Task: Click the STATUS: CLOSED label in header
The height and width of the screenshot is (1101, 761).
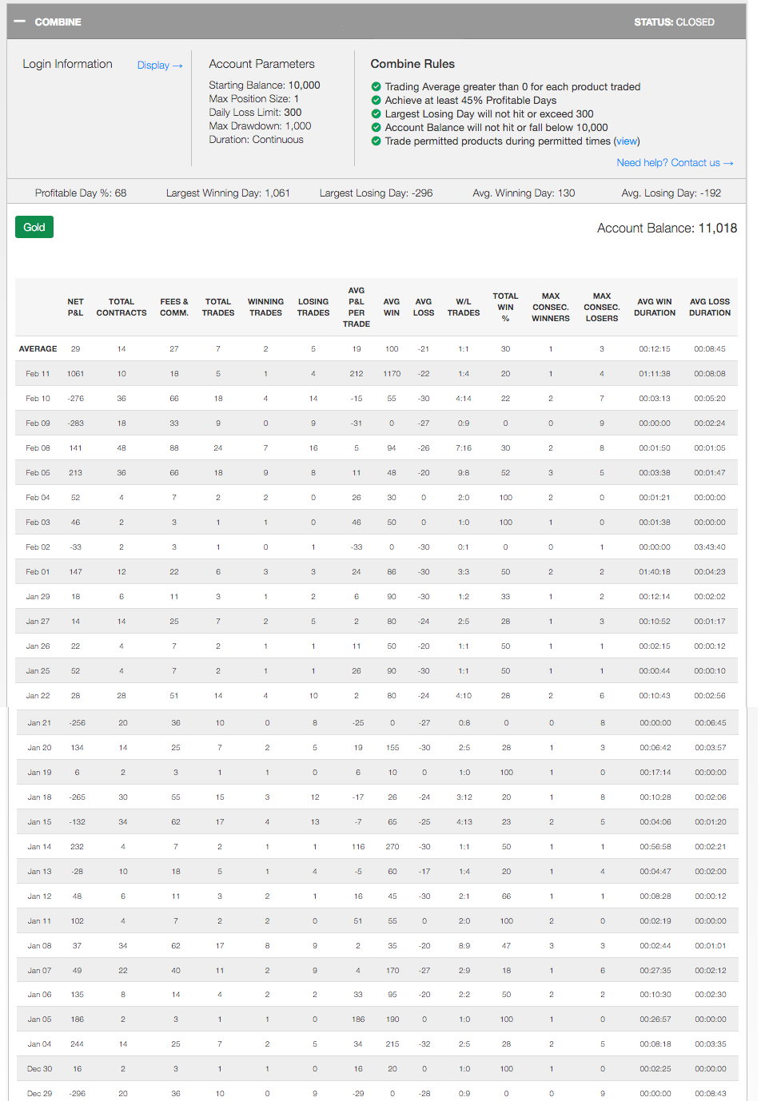Action: pos(674,22)
